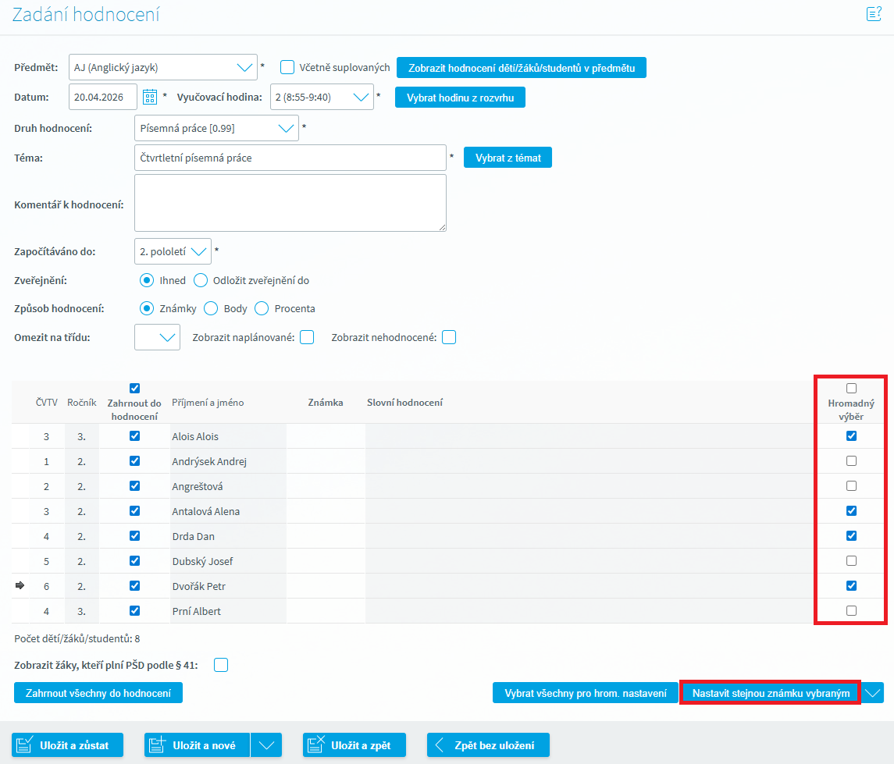Open the help icon in top-right corner
The width and height of the screenshot is (894, 764).
874,14
